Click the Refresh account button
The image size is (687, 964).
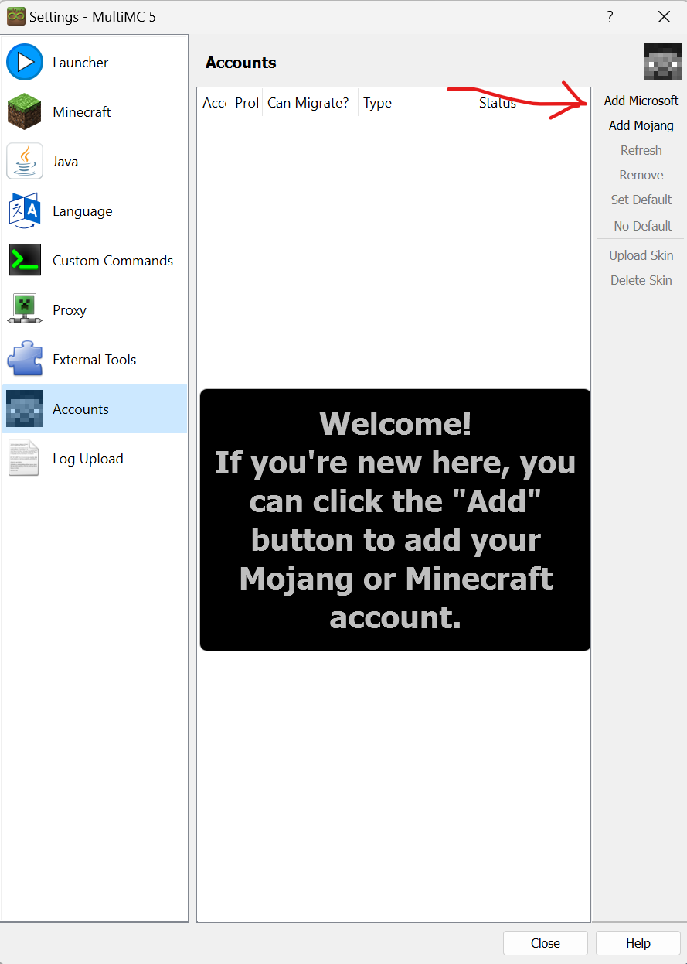[x=641, y=150]
